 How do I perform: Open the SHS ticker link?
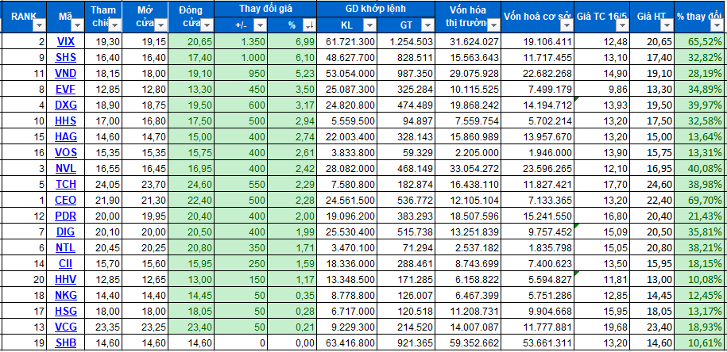point(66,57)
